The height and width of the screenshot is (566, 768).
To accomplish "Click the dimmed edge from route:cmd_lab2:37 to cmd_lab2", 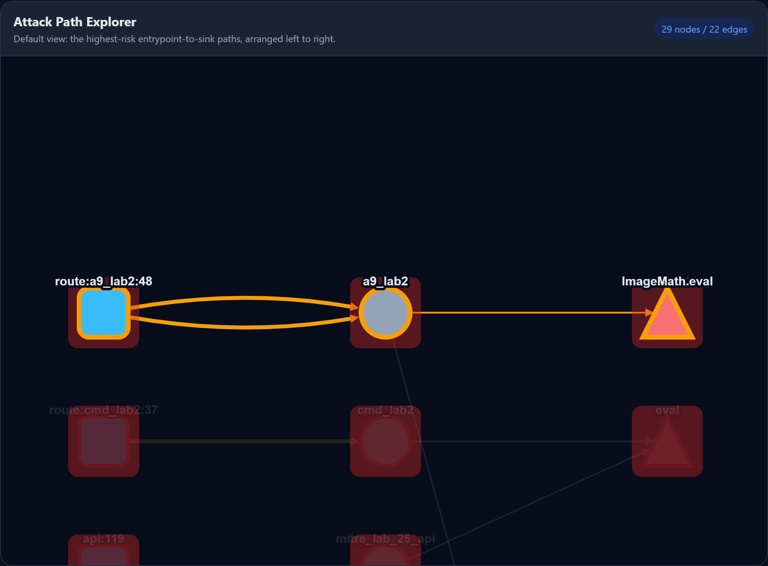I will pos(244,441).
